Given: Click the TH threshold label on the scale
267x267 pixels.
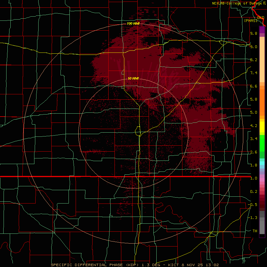Looking at the screenshot, I should (x=255, y=231).
